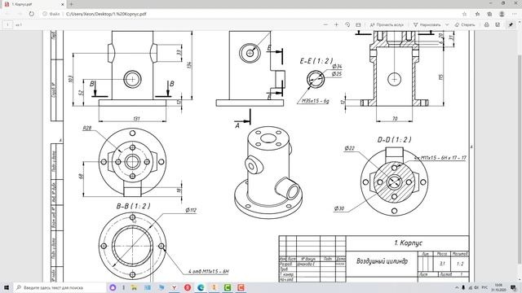Start 'Прочесть вслух' read aloud
The height and width of the screenshot is (293, 522).
387,24
